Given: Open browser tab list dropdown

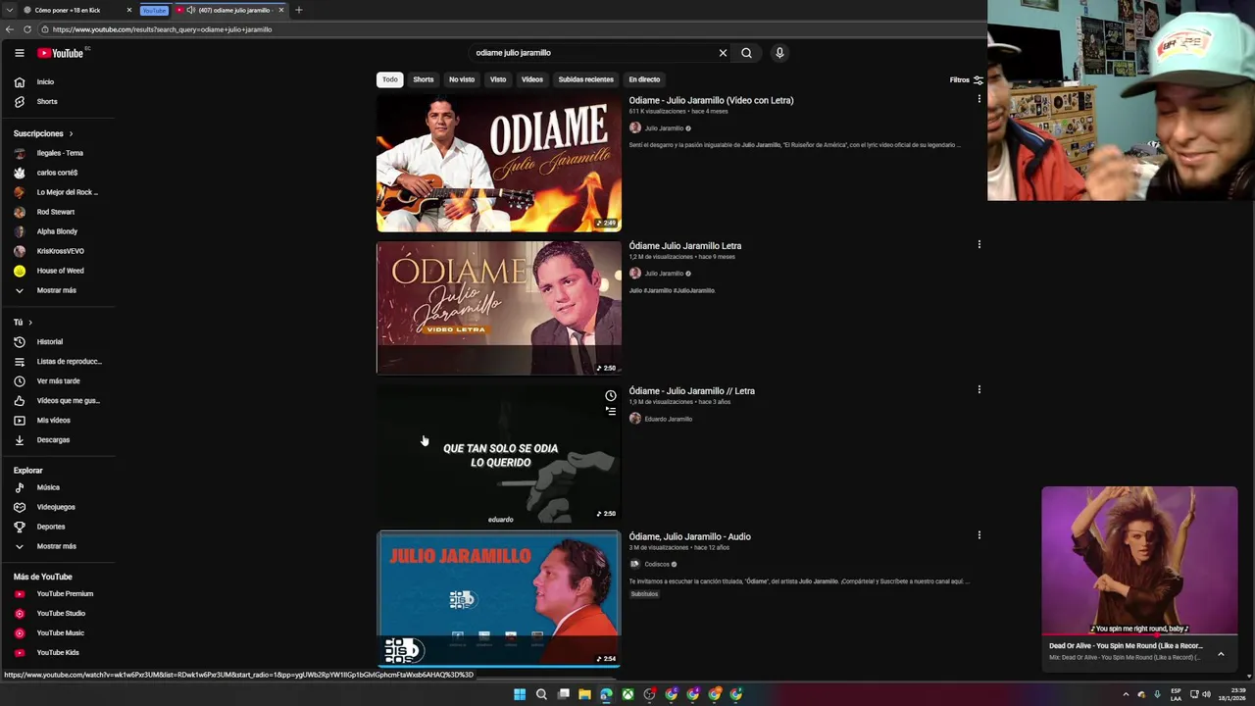Looking at the screenshot, I should pyautogui.click(x=9, y=10).
